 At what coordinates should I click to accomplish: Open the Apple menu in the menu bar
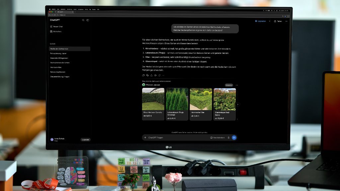pos(50,9)
